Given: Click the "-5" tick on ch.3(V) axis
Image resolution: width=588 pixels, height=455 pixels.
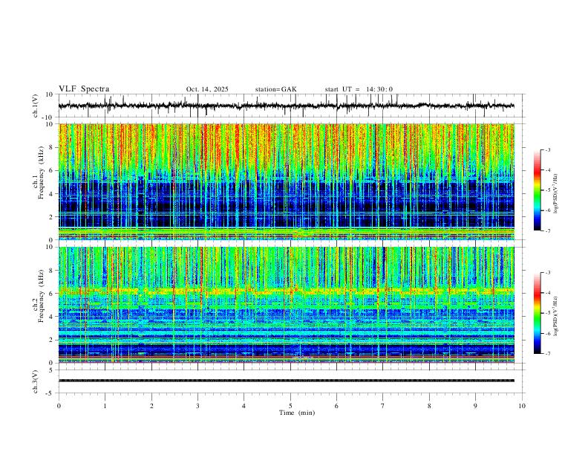Looking at the screenshot, I should pyautogui.click(x=50, y=393).
